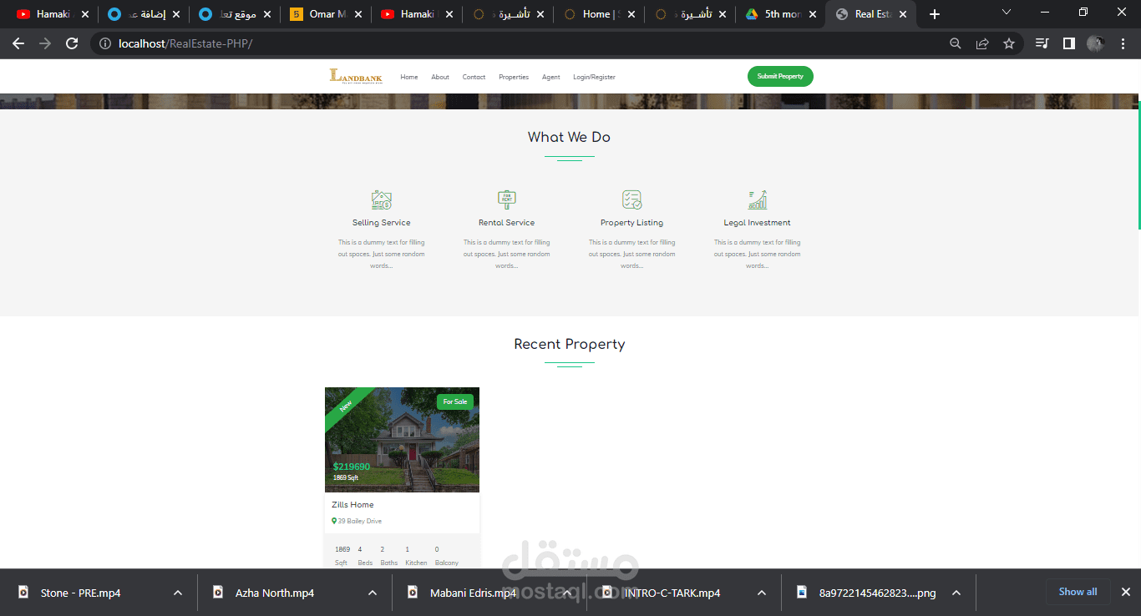
Task: Go to the About page
Action: point(440,77)
